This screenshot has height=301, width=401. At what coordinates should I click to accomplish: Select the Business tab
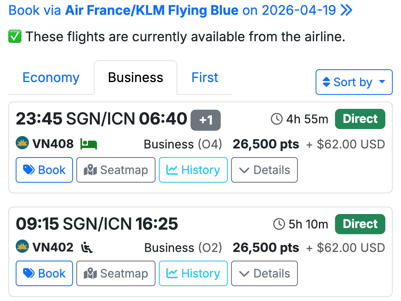(135, 78)
